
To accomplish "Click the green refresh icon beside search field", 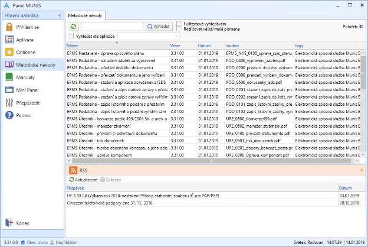I will [x=73, y=27].
